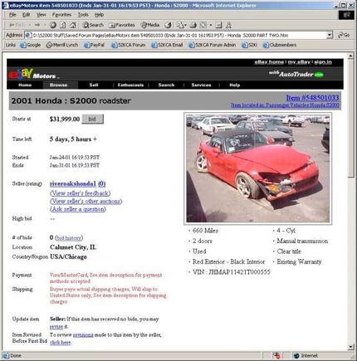Click the Messenger toolbar icon

point(228,25)
